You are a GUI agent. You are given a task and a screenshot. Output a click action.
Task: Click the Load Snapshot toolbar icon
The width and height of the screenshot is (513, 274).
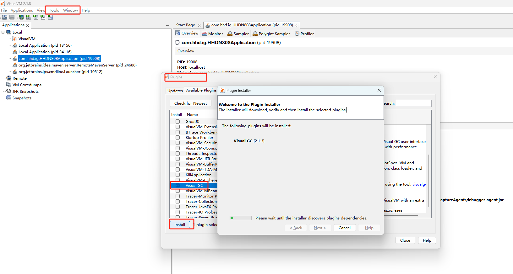pyautogui.click(x=5, y=17)
